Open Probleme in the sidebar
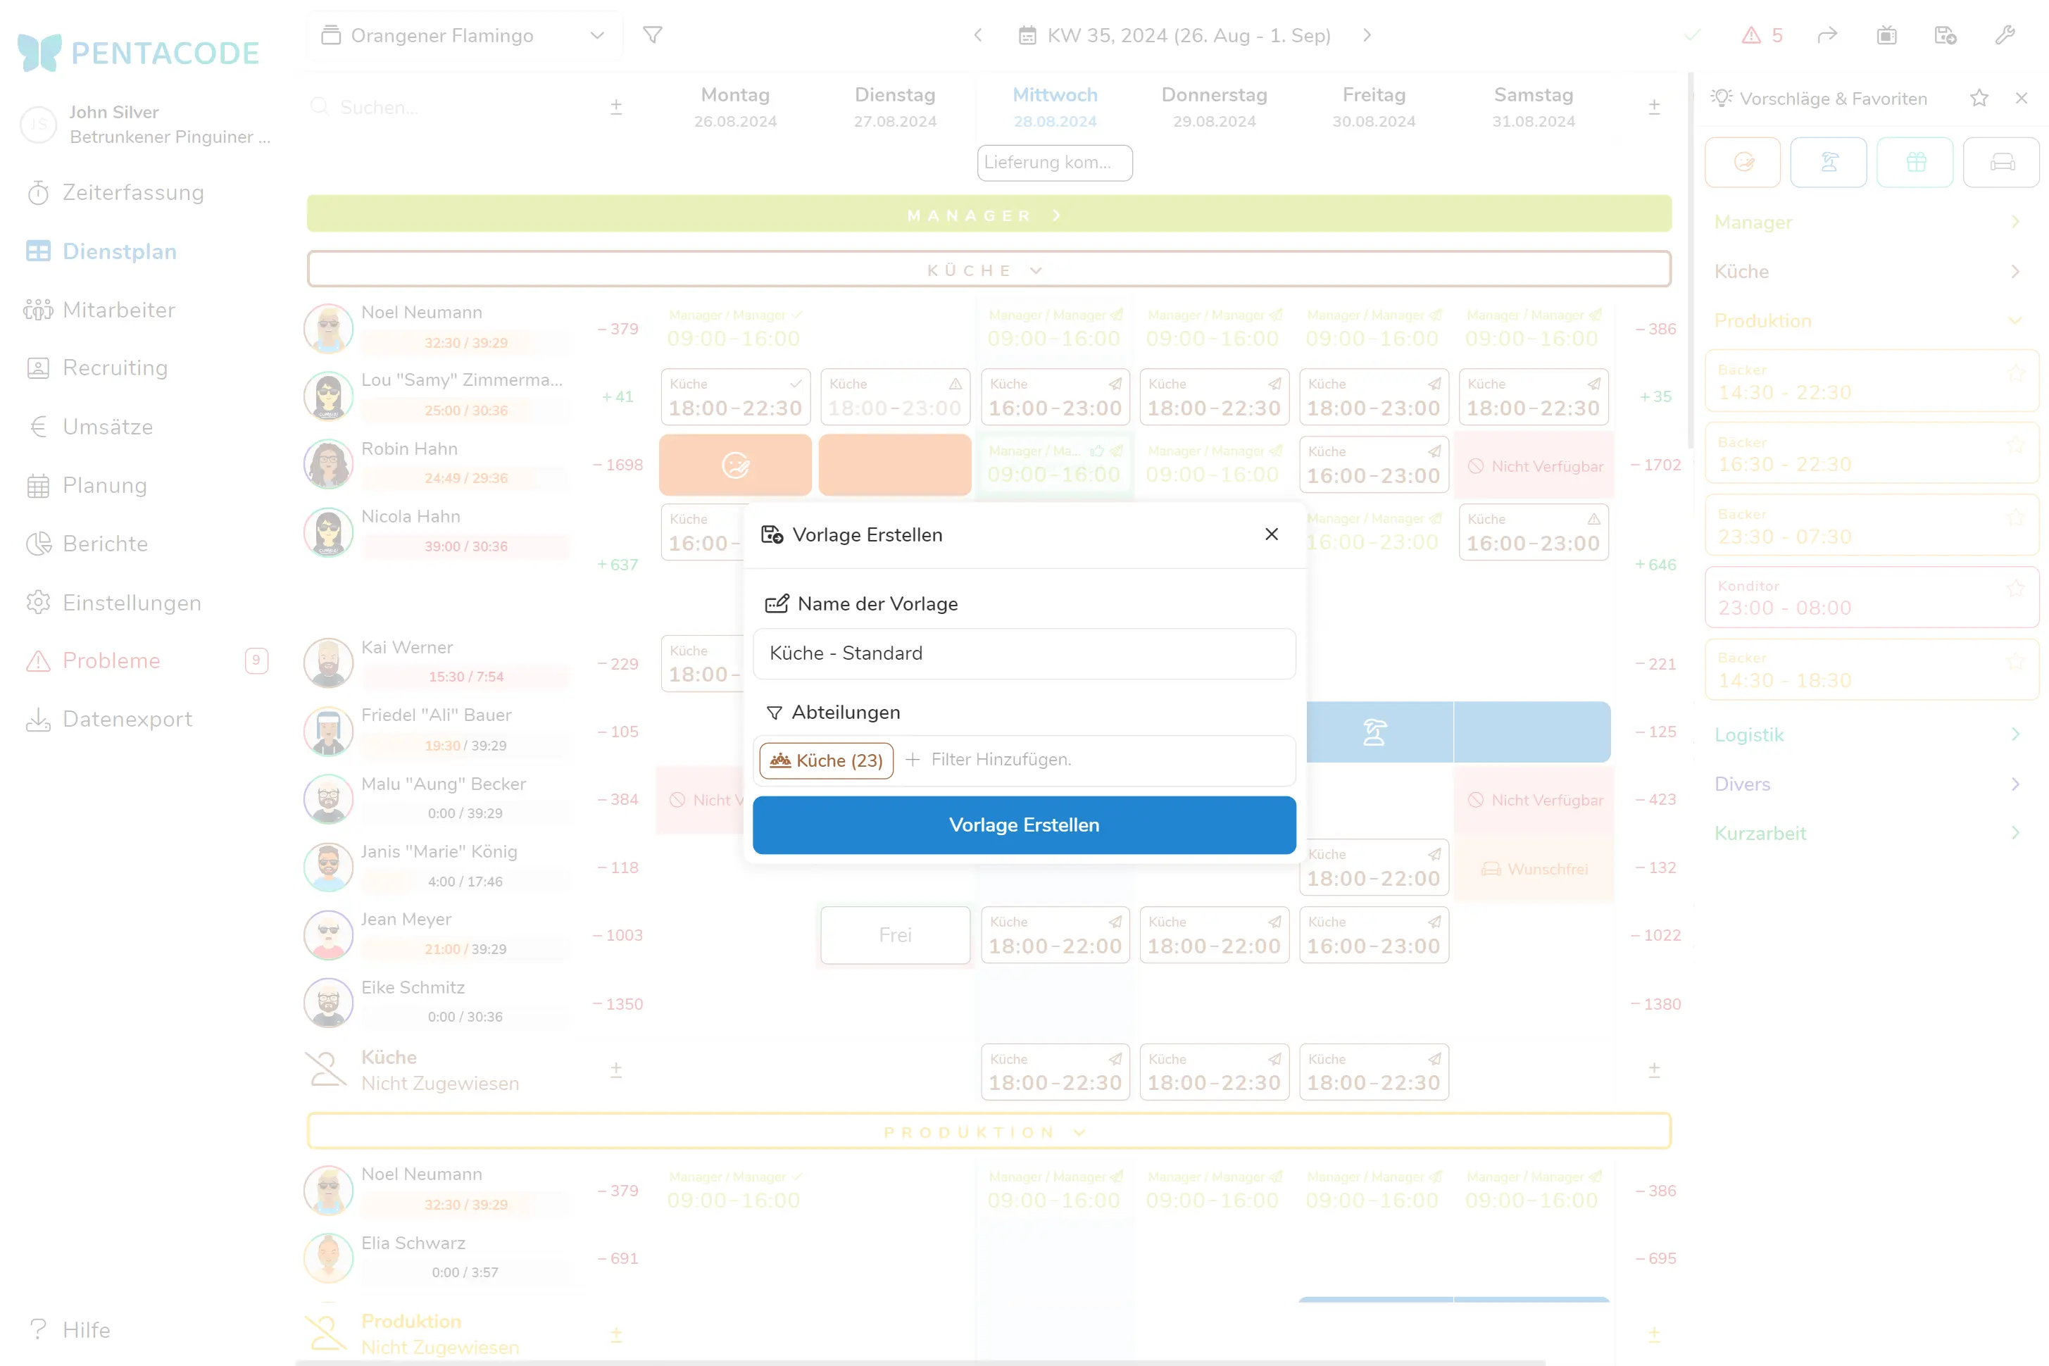Viewport: 2049px width, 1366px height. [111, 660]
